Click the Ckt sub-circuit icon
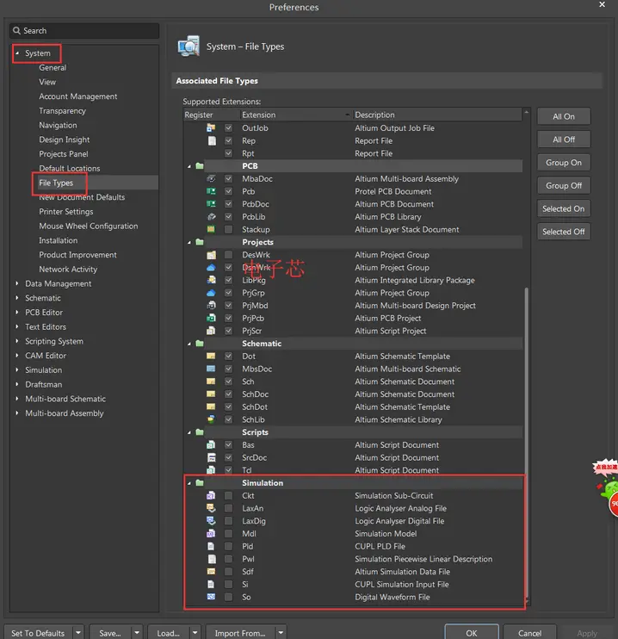 click(211, 495)
